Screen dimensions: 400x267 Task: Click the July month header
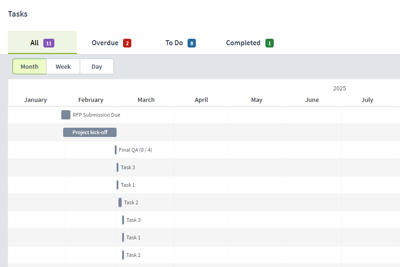coord(367,100)
